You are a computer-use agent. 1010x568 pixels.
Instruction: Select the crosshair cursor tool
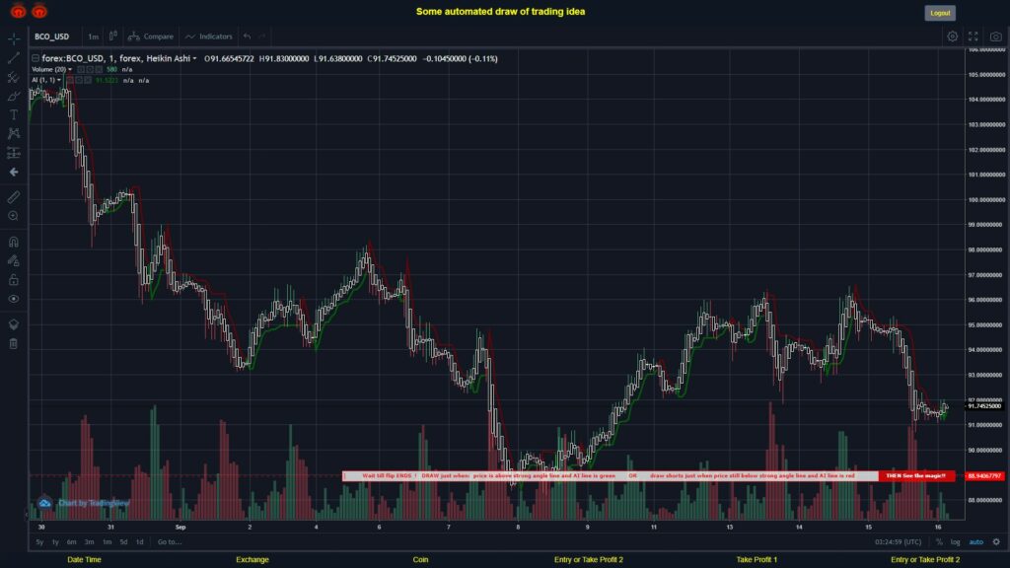click(13, 36)
